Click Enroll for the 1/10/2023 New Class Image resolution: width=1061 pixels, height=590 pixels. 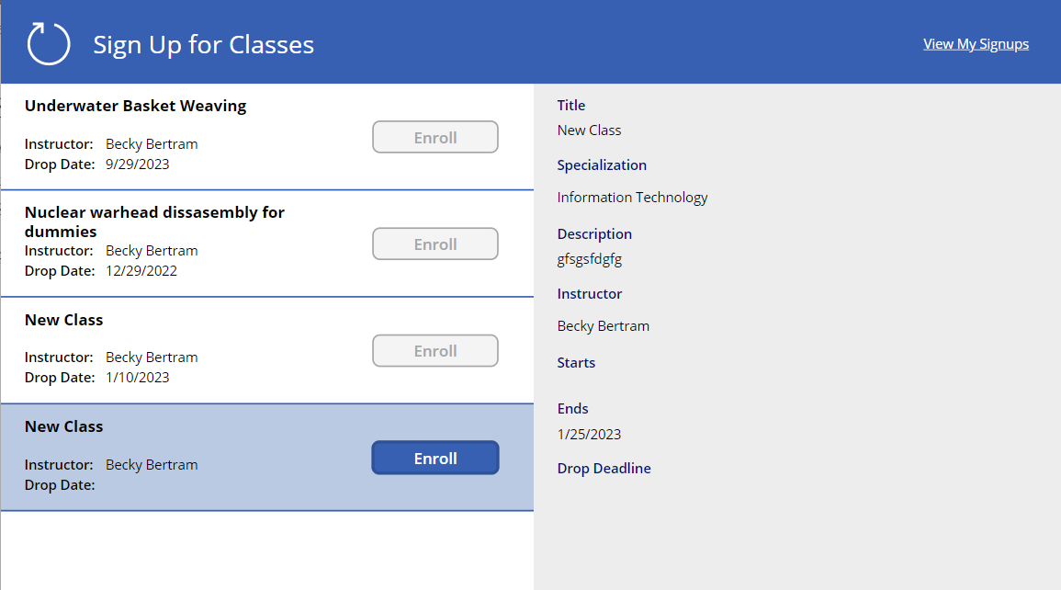tap(435, 351)
